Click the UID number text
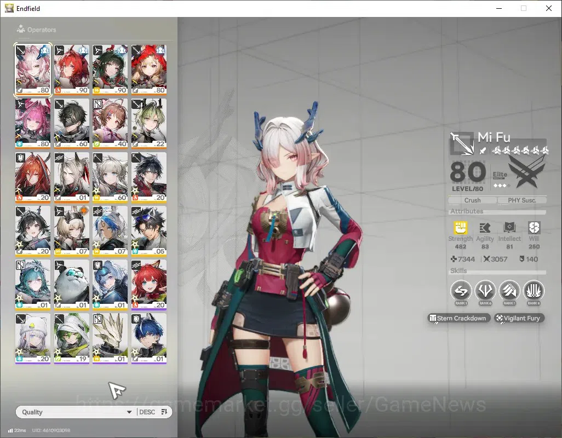Image resolution: width=562 pixels, height=438 pixels. pyautogui.click(x=51, y=430)
